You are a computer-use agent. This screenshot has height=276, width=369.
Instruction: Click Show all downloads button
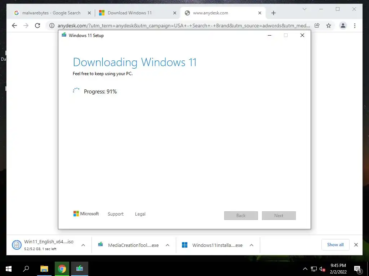point(335,245)
